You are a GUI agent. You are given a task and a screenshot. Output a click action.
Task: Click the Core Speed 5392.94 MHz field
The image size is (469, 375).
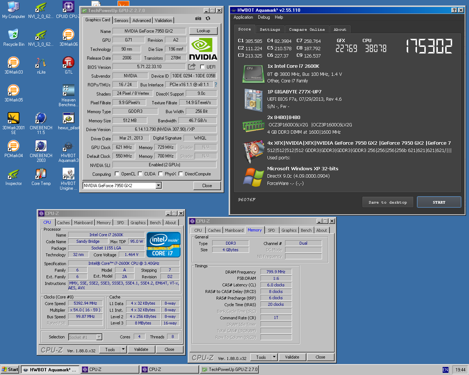pos(85,303)
